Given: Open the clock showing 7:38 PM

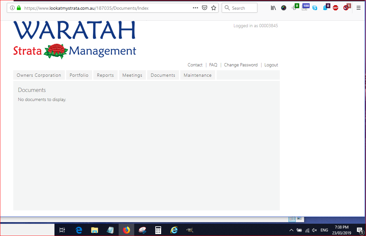Looking at the screenshot, I should [341, 230].
